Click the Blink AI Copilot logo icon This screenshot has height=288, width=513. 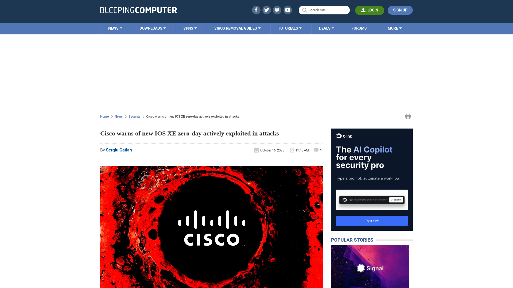(x=339, y=136)
